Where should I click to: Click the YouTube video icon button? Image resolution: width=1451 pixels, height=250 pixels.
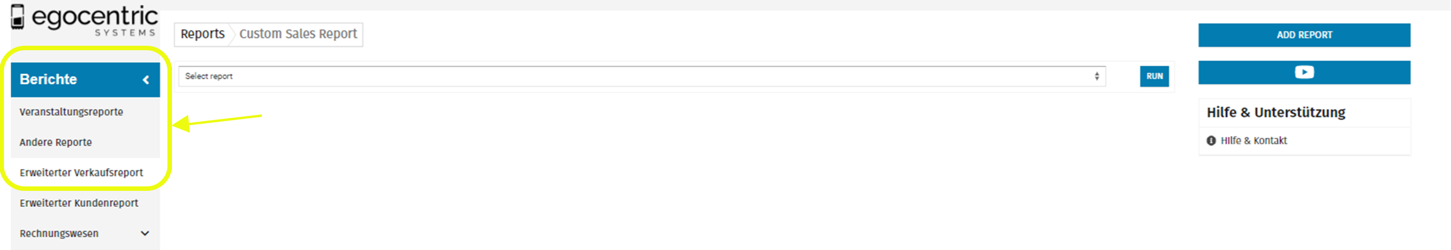1303,73
